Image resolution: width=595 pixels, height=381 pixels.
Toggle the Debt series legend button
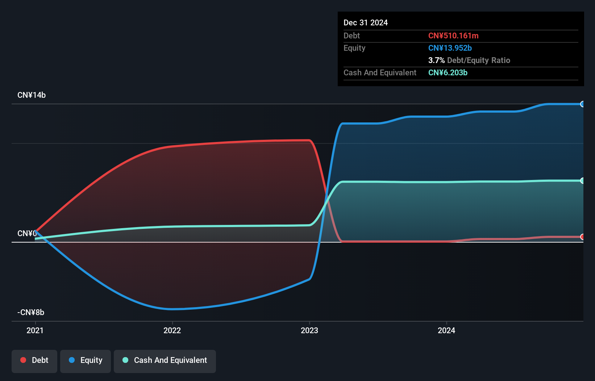click(x=34, y=361)
